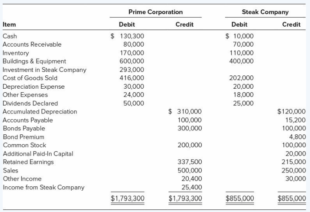Click the Cash row label

point(10,36)
